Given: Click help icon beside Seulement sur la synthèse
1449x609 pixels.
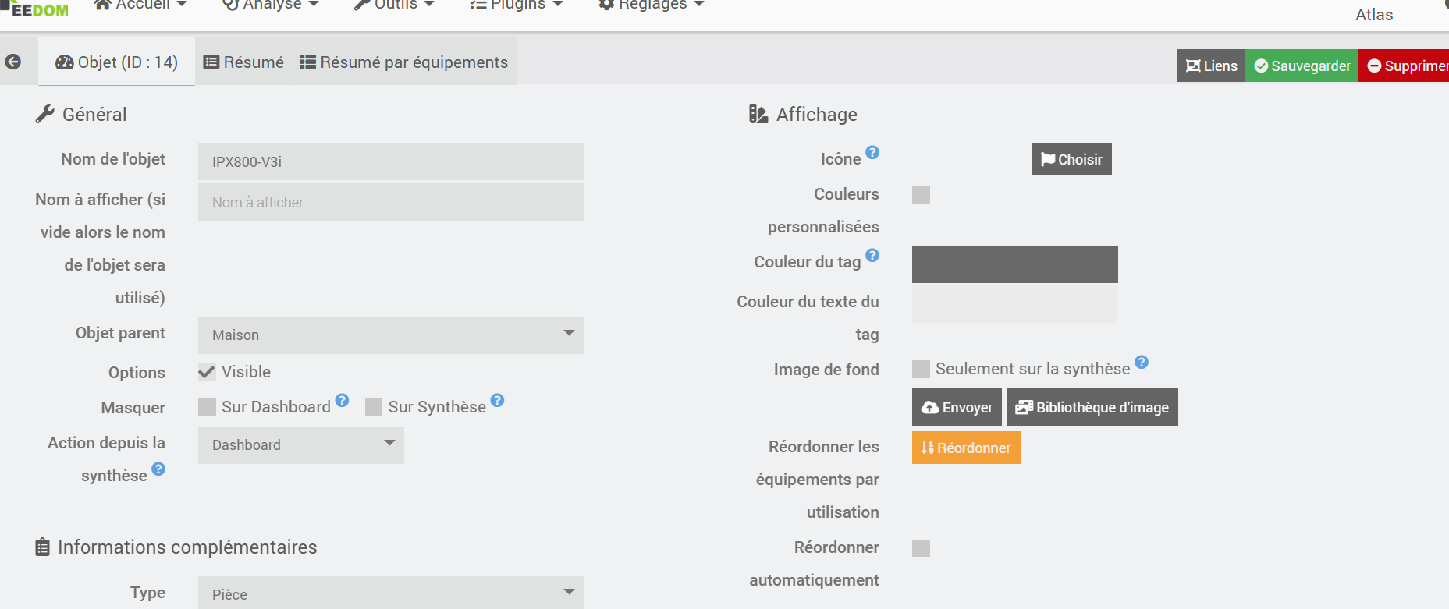Looking at the screenshot, I should [x=1142, y=362].
